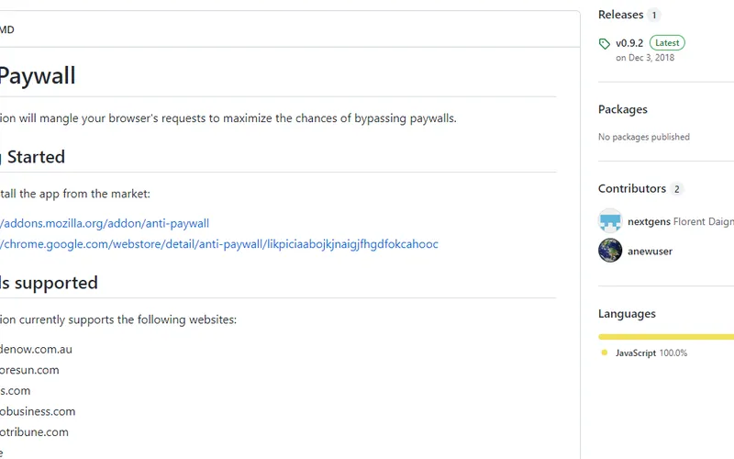Open nextgens contributor avatar

(610, 221)
